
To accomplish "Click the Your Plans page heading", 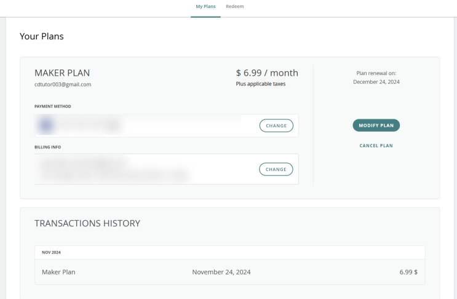I will point(42,36).
